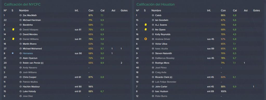Open the info icon next to Hernanes
This screenshot has height=100, width=266.
pyautogui.click(x=21, y=53)
